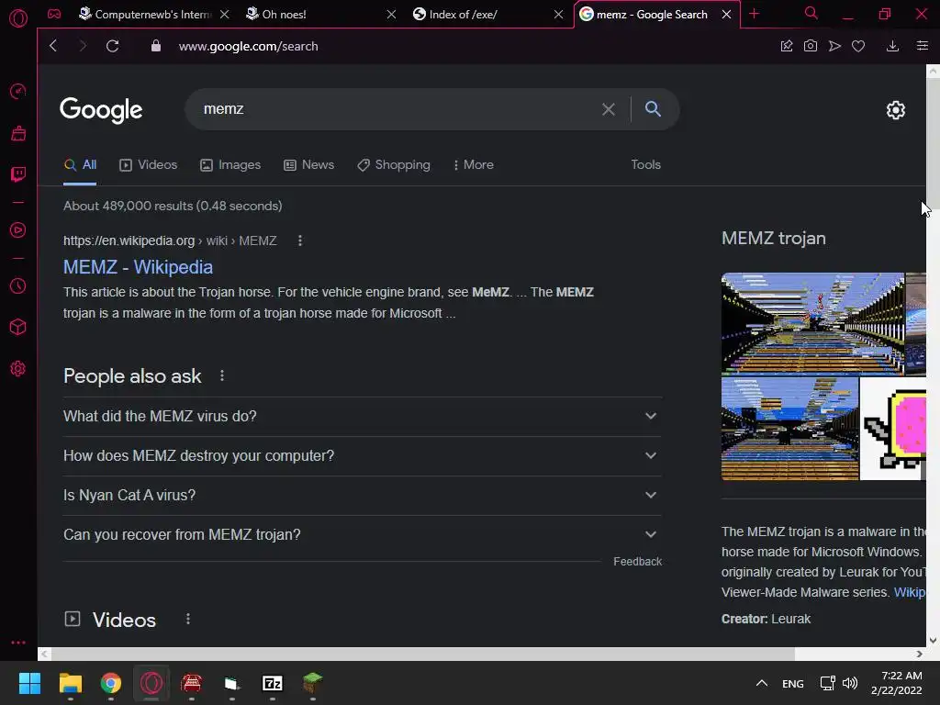The width and height of the screenshot is (940, 705).
Task: Click the horizontal scrollbar thumb
Action: [423, 654]
